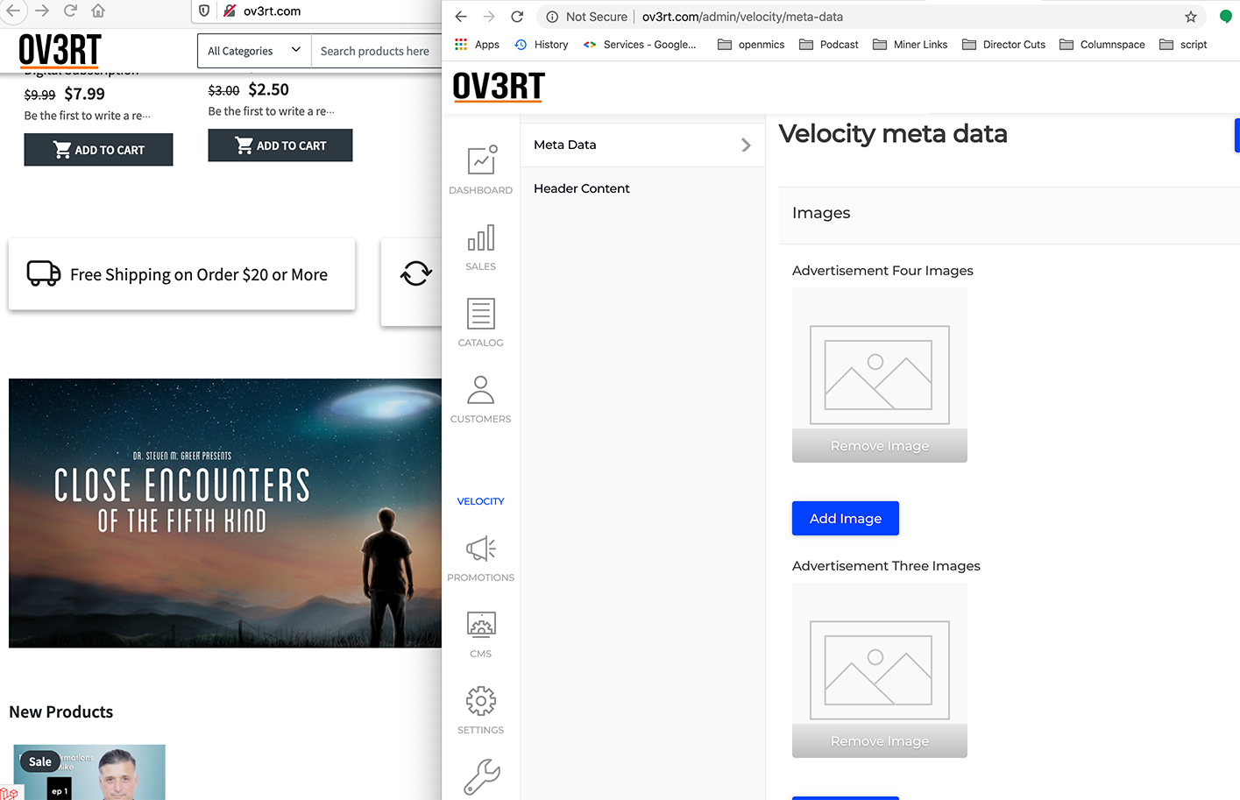
Task: Open the Columnspace bookmark folder
Action: pyautogui.click(x=1102, y=45)
